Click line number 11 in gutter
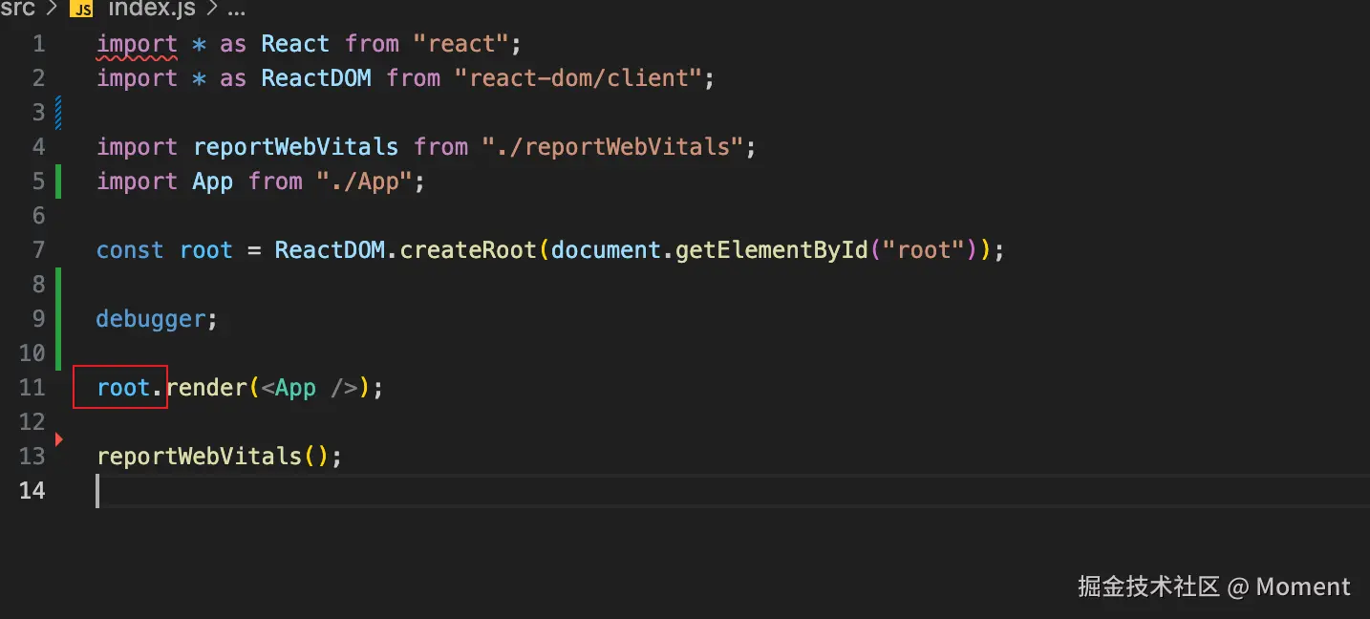The image size is (1370, 619). click(x=32, y=388)
